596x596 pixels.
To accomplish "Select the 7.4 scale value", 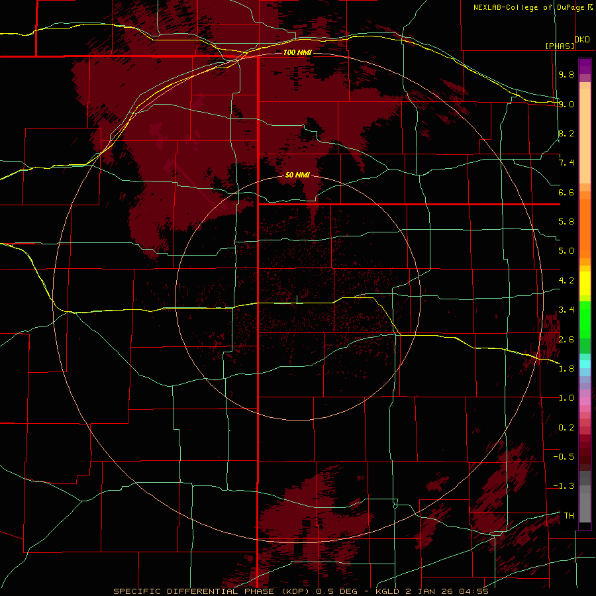I will tap(566, 163).
